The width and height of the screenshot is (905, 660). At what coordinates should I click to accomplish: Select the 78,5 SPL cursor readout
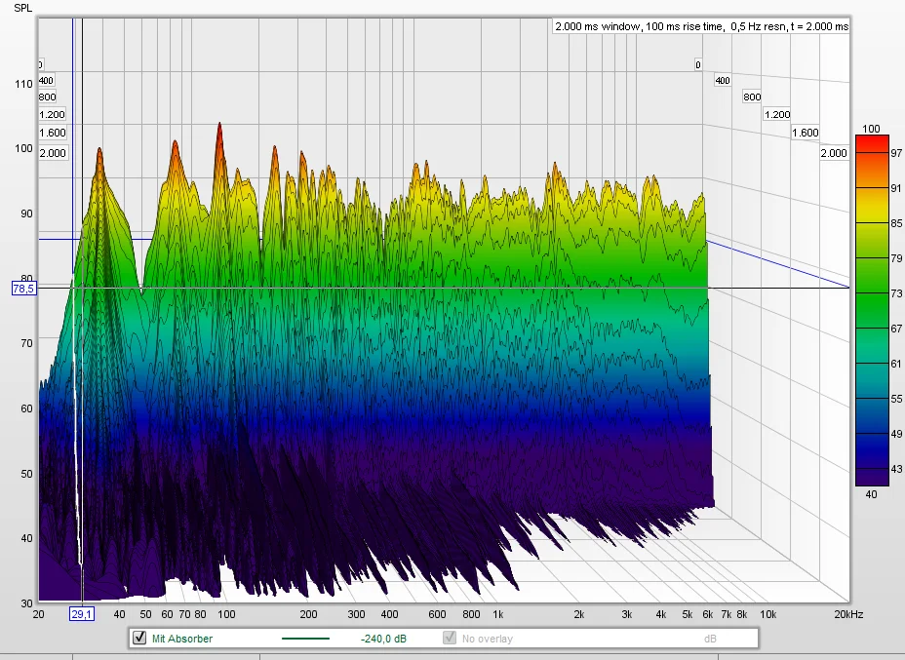(23, 288)
